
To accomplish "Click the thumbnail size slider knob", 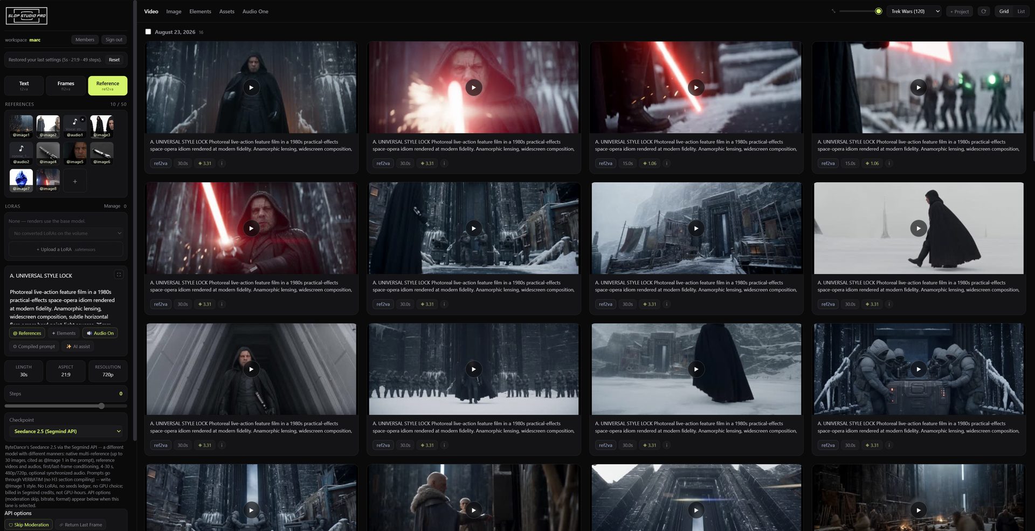I will point(879,11).
